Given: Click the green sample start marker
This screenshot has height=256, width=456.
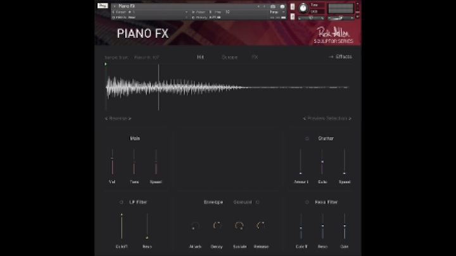Looking at the screenshot, I should point(106,64).
